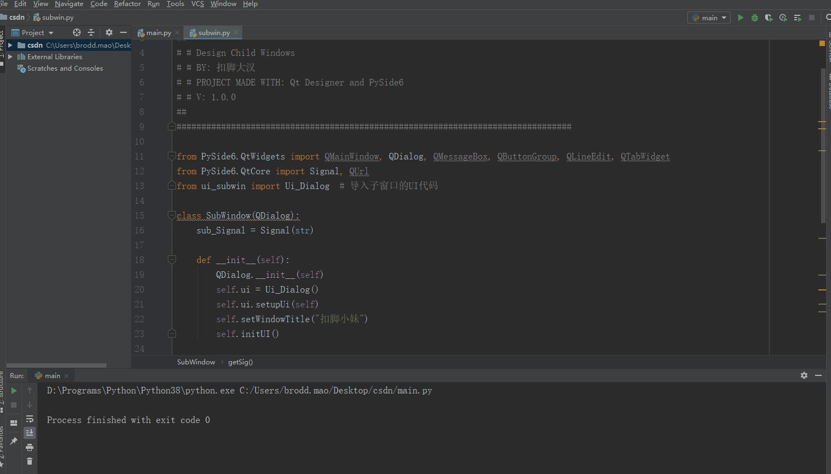Launch the profiler with the clock icon
This screenshot has height=474, width=831.
(x=783, y=17)
